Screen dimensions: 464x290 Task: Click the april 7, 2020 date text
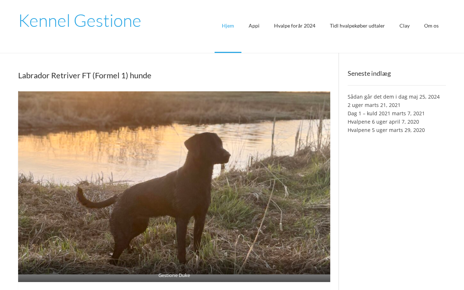coord(404,122)
